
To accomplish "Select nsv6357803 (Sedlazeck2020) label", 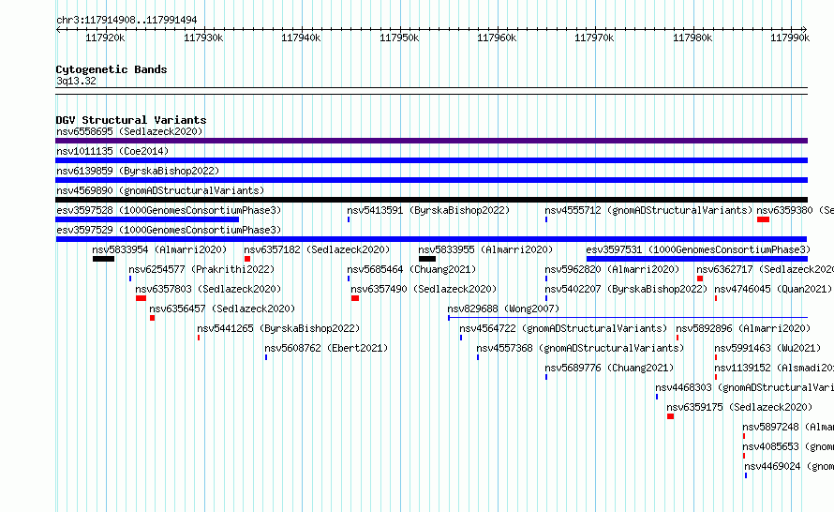I will pyautogui.click(x=208, y=289).
